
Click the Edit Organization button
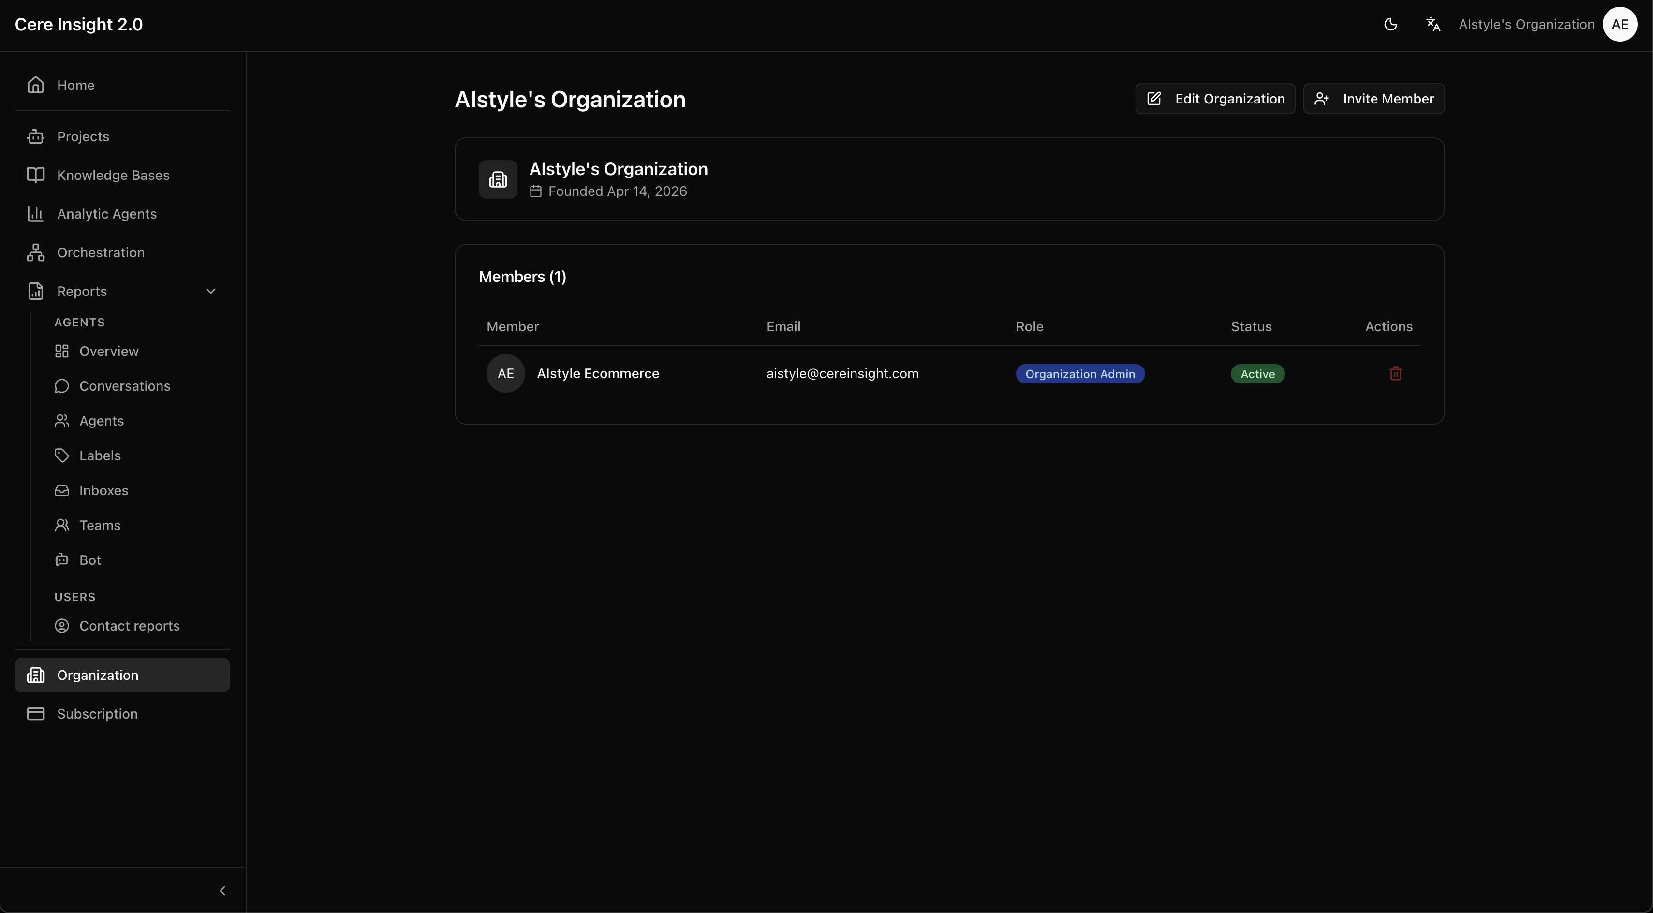(1215, 98)
